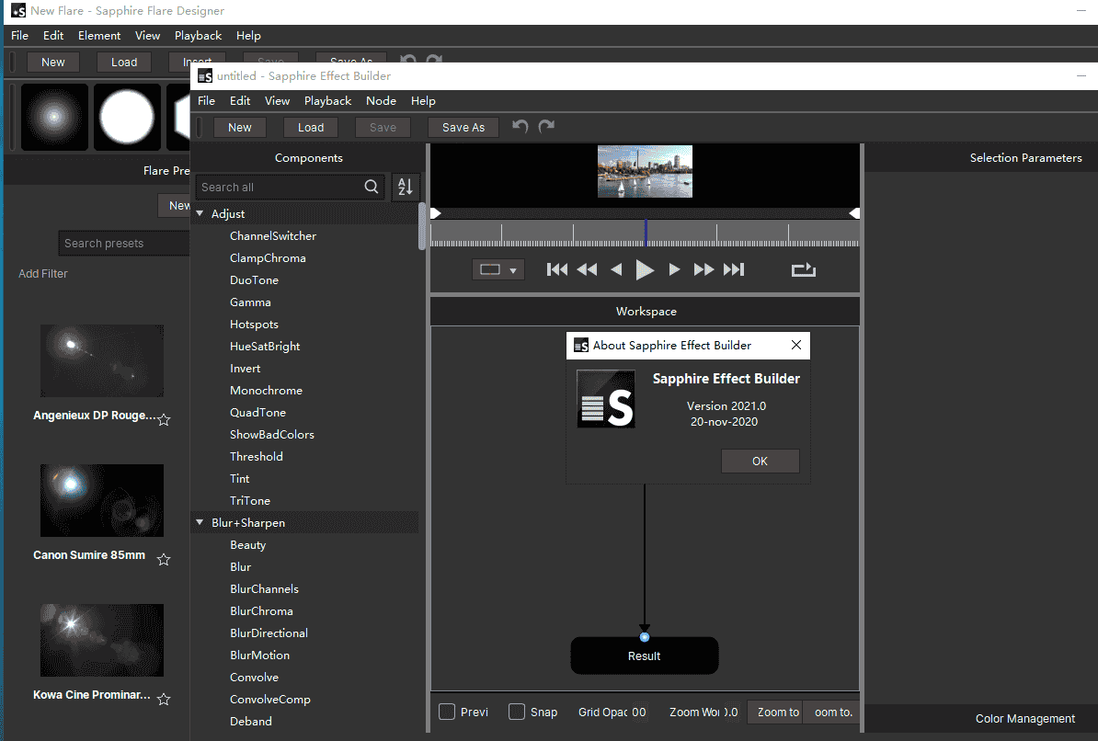1098x741 pixels.
Task: Favorite the Canon Sumire 85mm preset star
Action: point(164,559)
